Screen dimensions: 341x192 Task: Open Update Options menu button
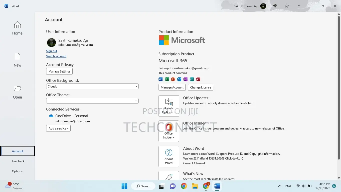pos(169,106)
